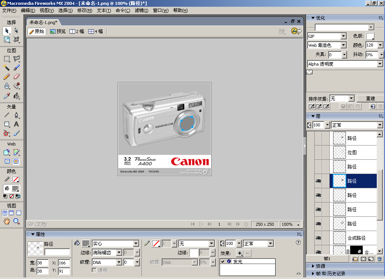This screenshot has width=385, height=279.
Task: Swap stroke and fill colors
Action: [18, 196]
